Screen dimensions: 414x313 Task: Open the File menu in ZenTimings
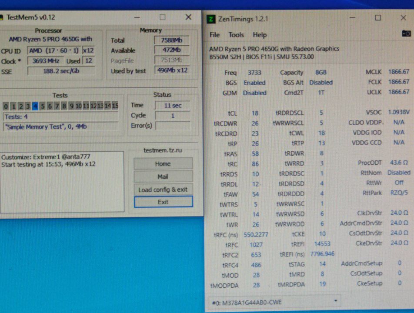[x=214, y=35]
